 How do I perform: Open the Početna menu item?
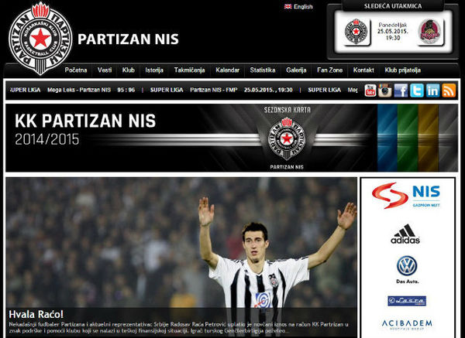point(76,70)
